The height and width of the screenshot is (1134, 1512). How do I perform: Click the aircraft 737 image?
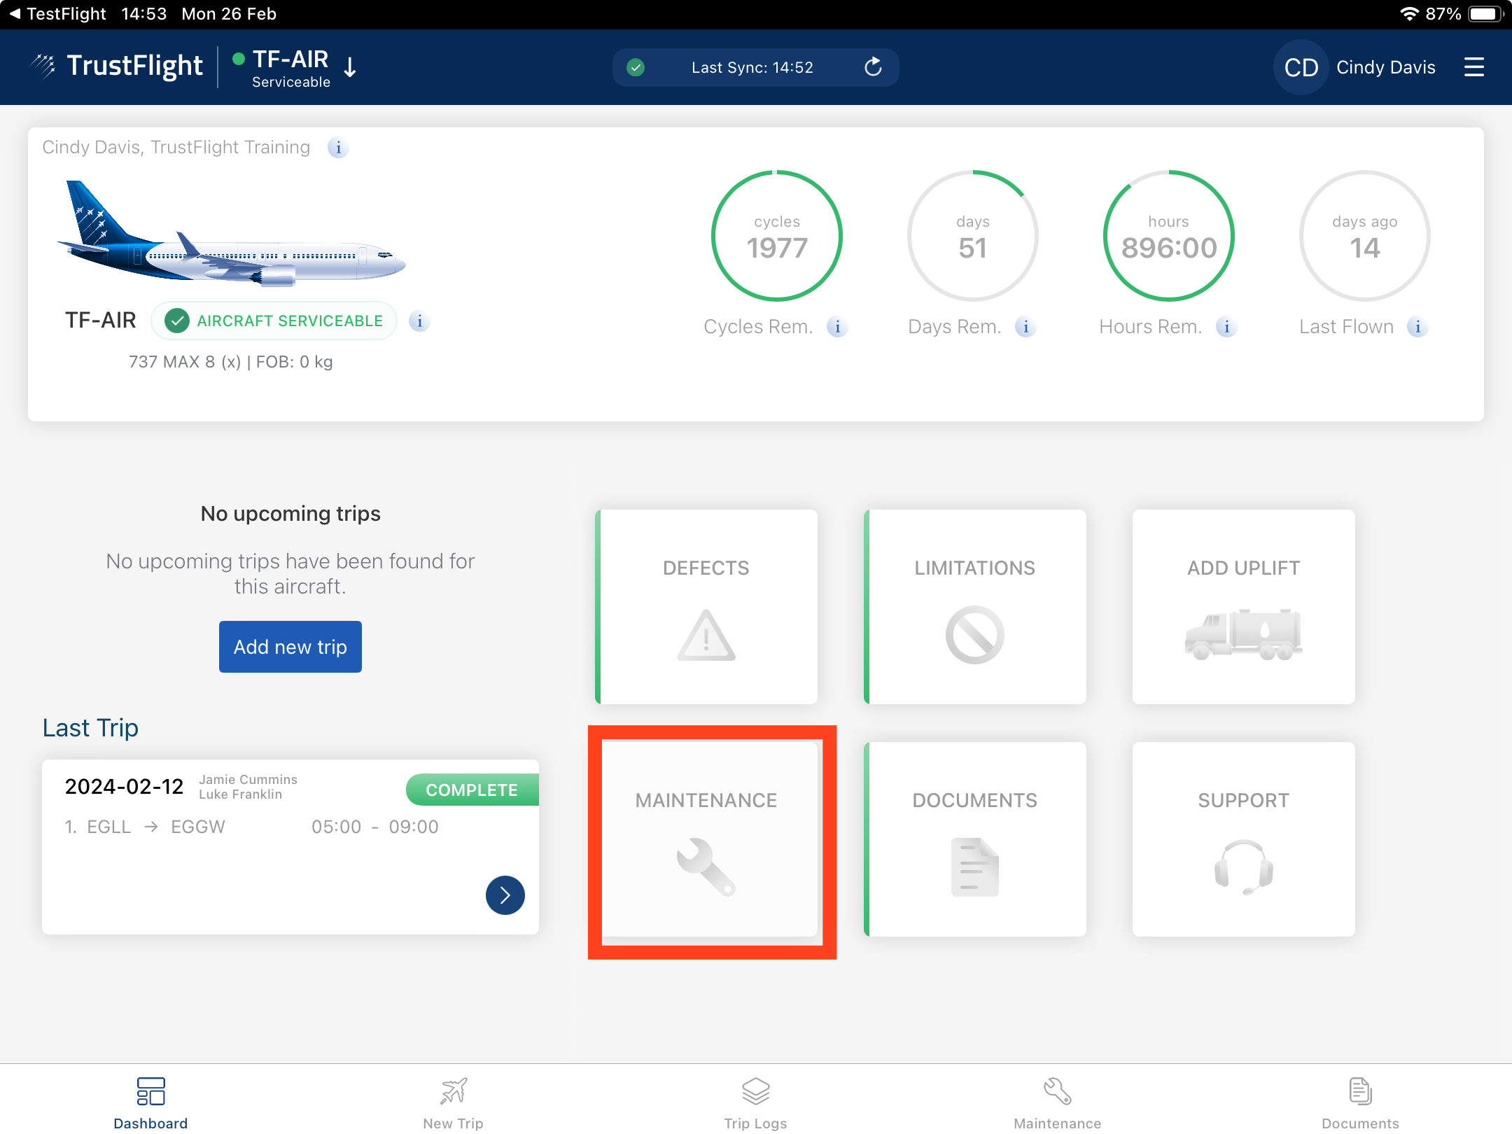(231, 234)
